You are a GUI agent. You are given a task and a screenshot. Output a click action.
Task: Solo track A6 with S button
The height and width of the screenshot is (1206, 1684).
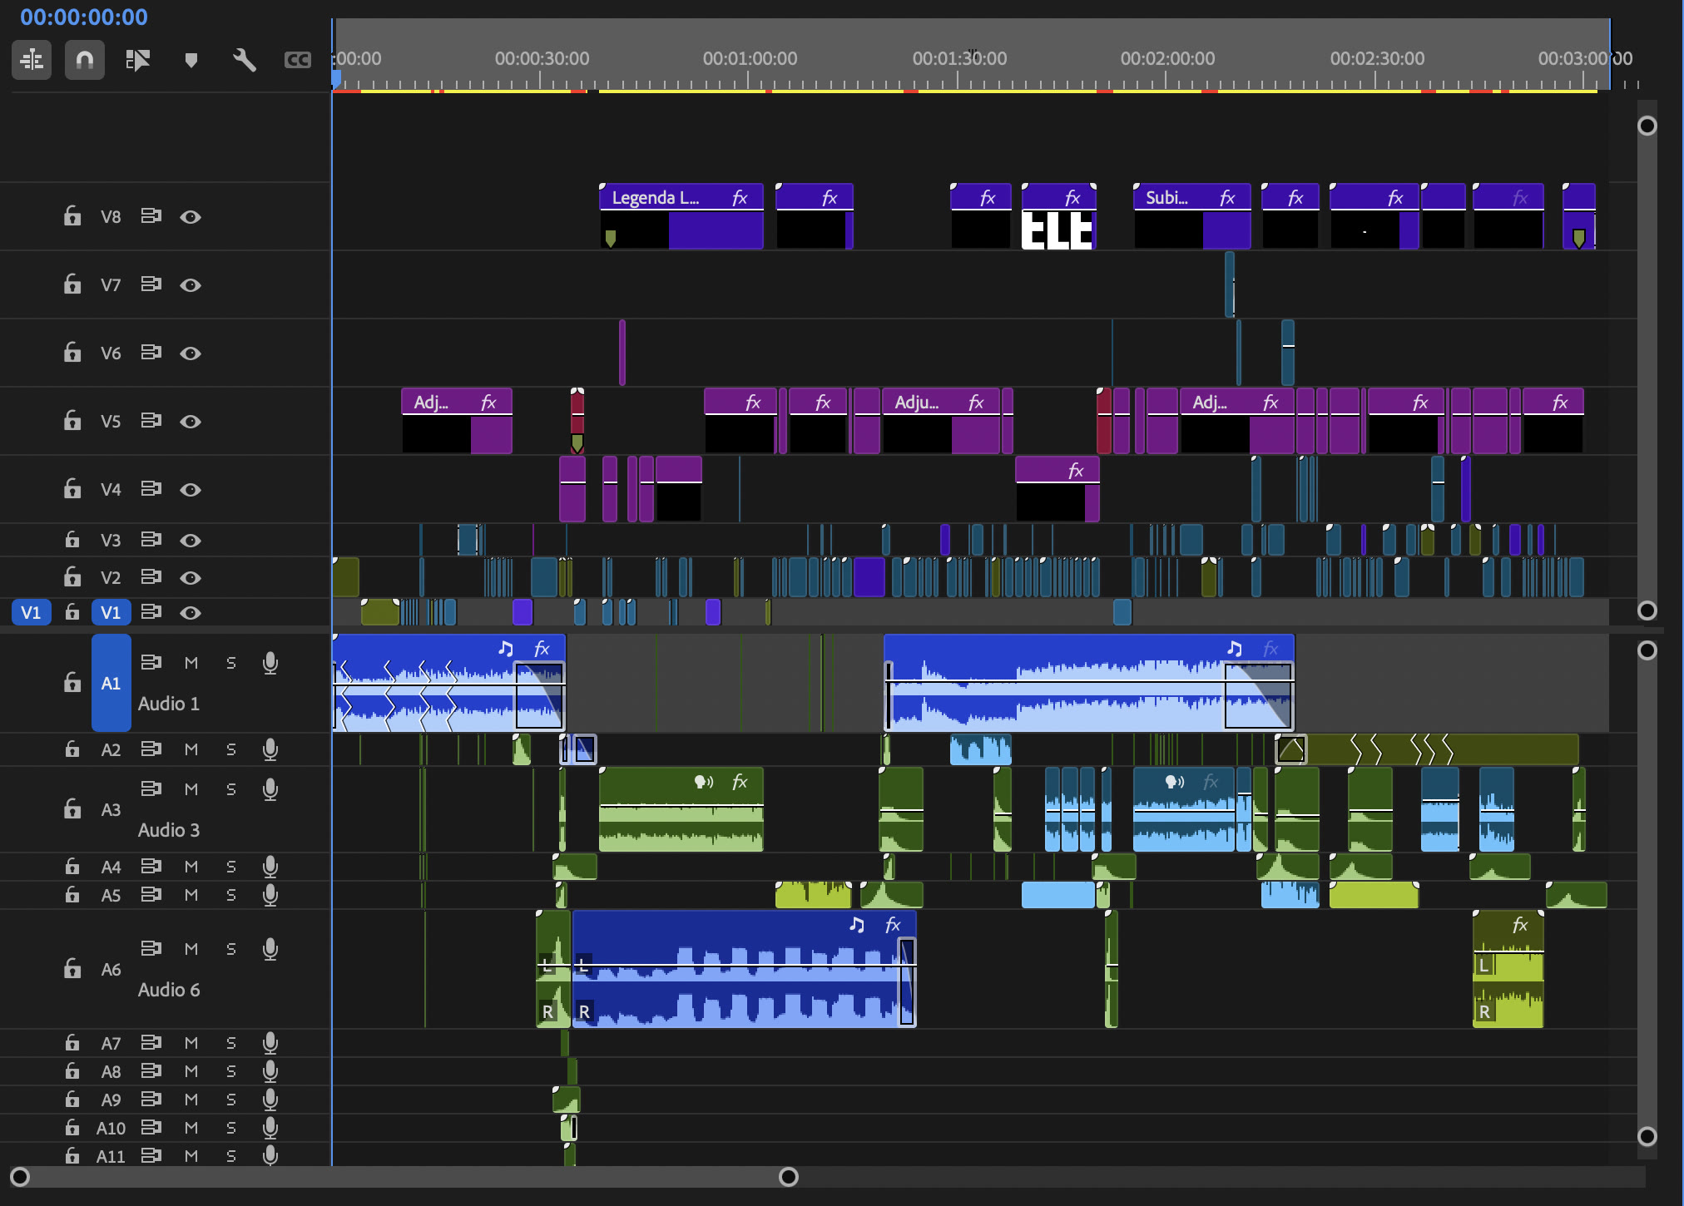(x=231, y=949)
